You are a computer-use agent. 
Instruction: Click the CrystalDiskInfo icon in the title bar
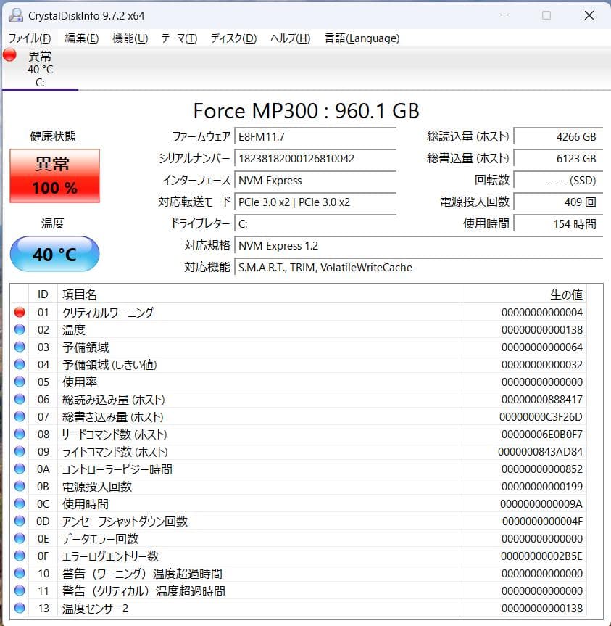tap(16, 15)
